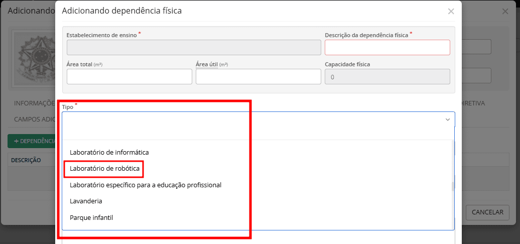Click the coat of arms image
The image size is (520, 244).
click(x=34, y=59)
